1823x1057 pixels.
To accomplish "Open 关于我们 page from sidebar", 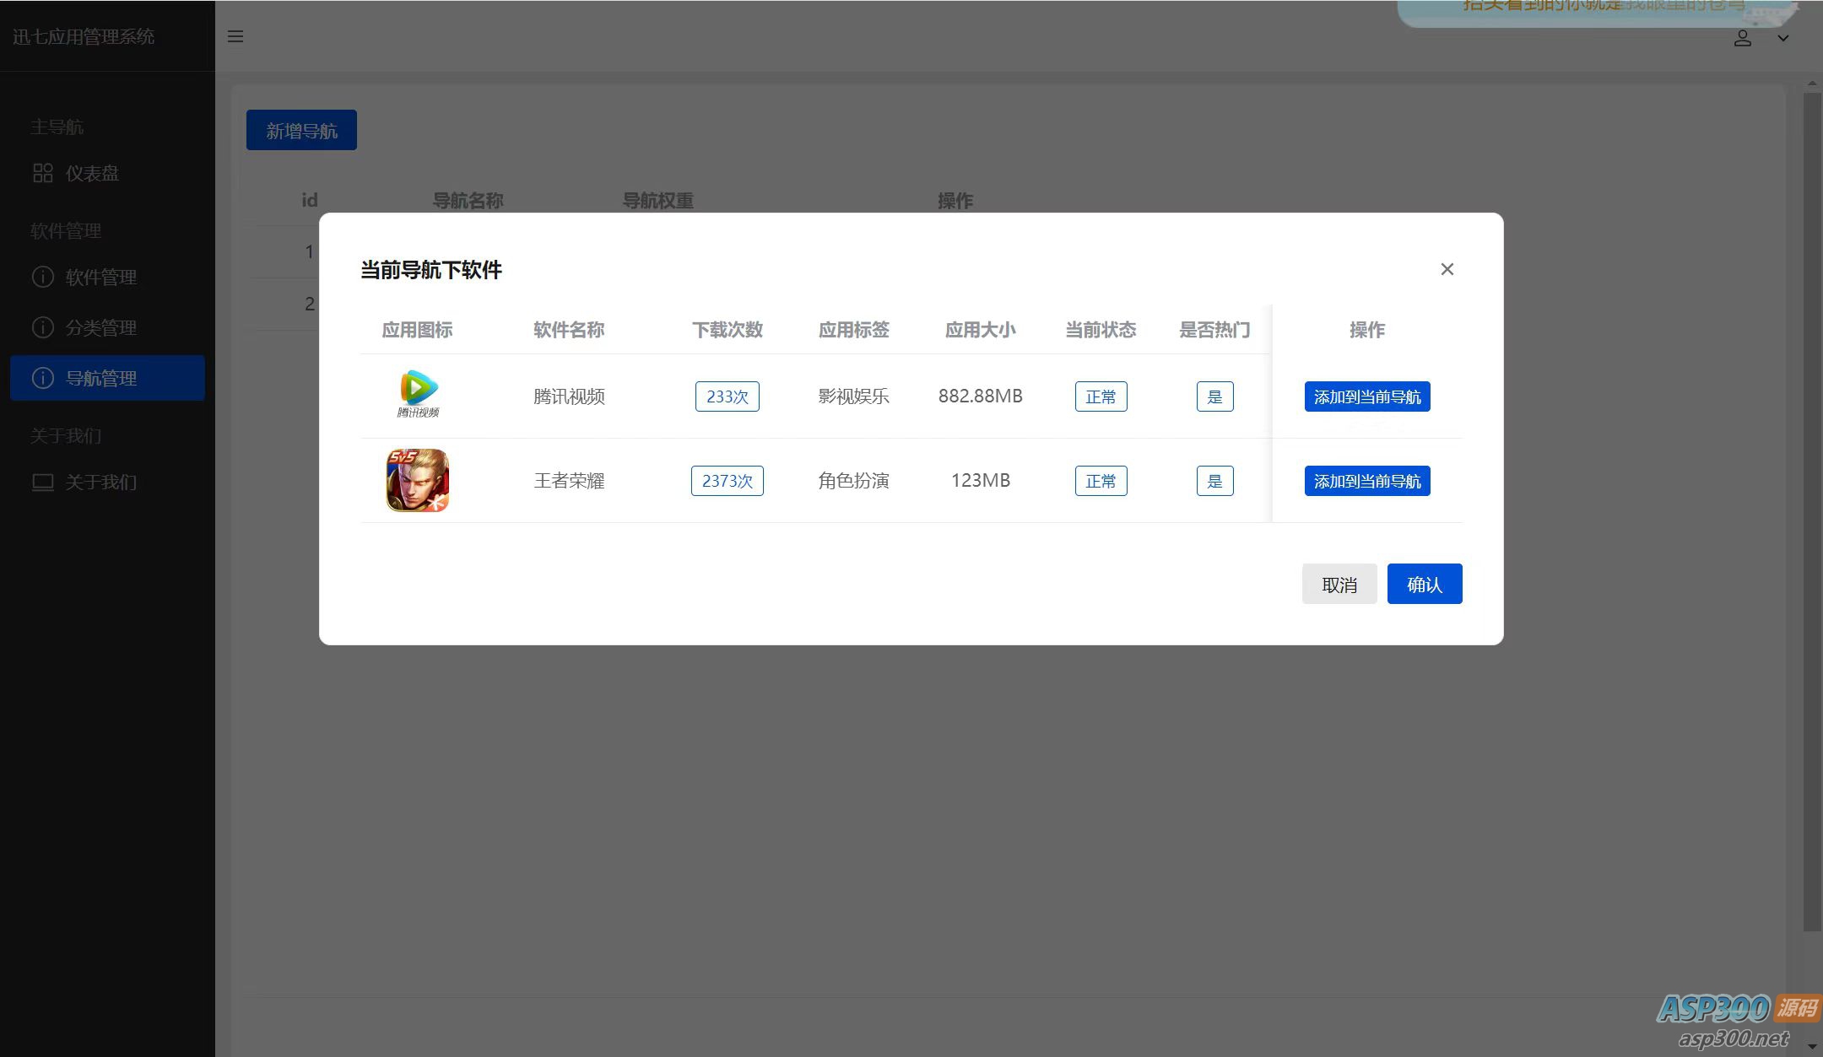I will point(100,483).
